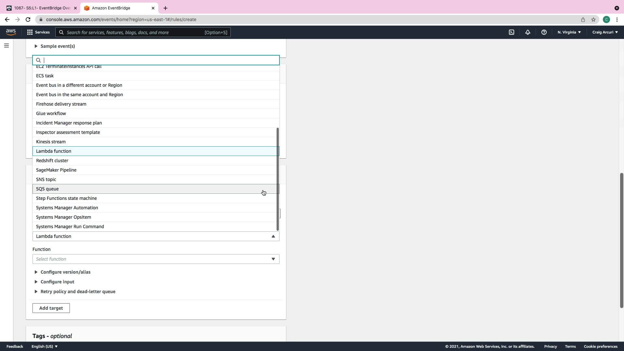The width and height of the screenshot is (624, 351).
Task: Click the Add target button
Action: click(51, 308)
